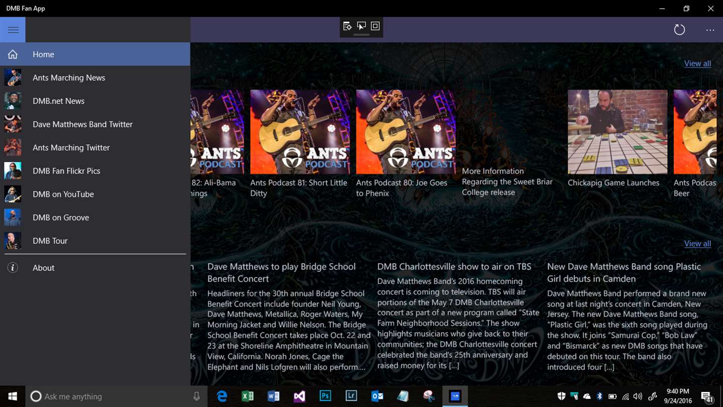Open Ants Marching Twitter feed
Screen dimensions: 723x407
95,148
